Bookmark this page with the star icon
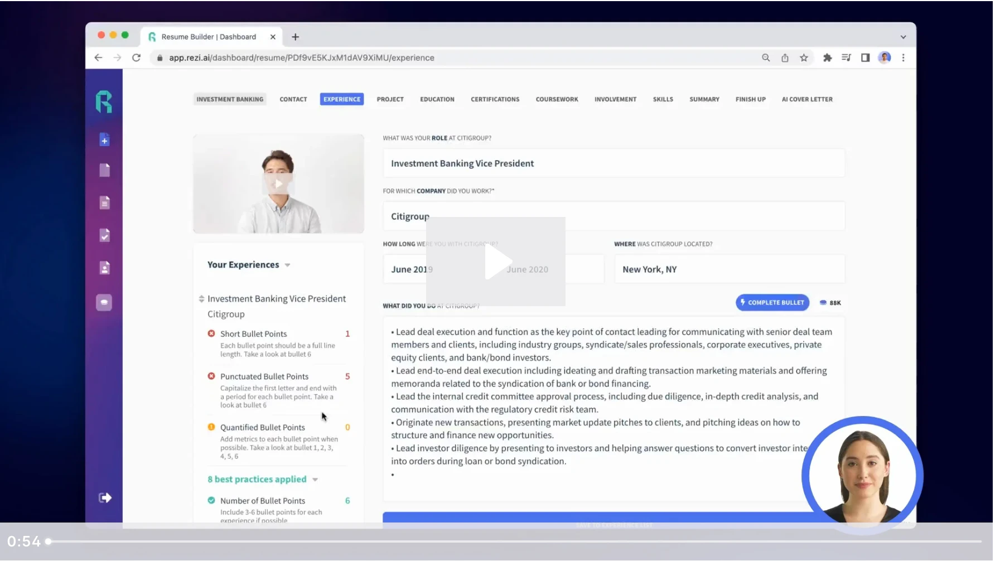 pos(804,58)
